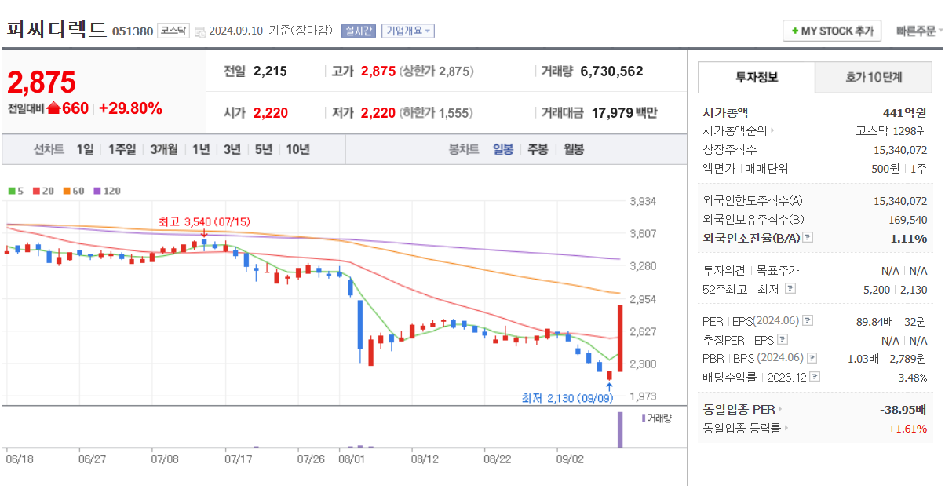Select the 1주일 line chart period
This screenshot has height=486, width=945.
click(x=122, y=149)
